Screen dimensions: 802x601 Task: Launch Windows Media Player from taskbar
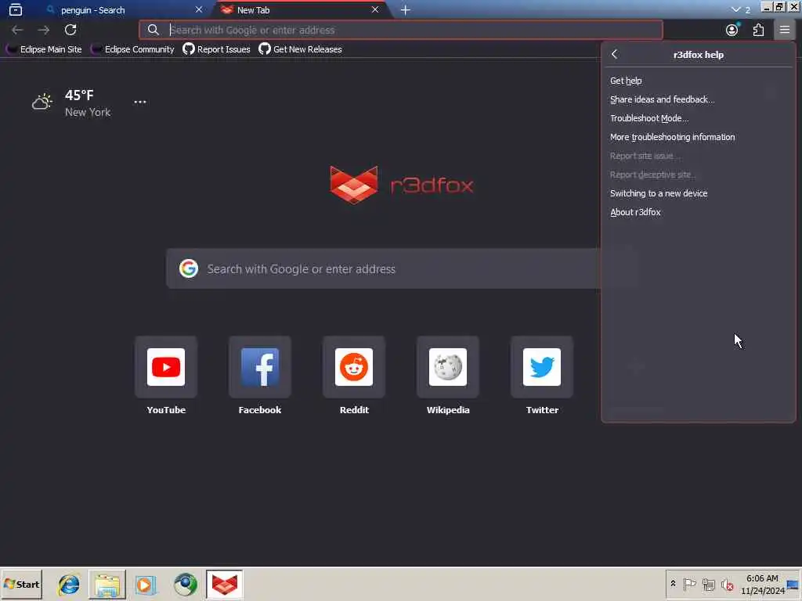coord(145,584)
